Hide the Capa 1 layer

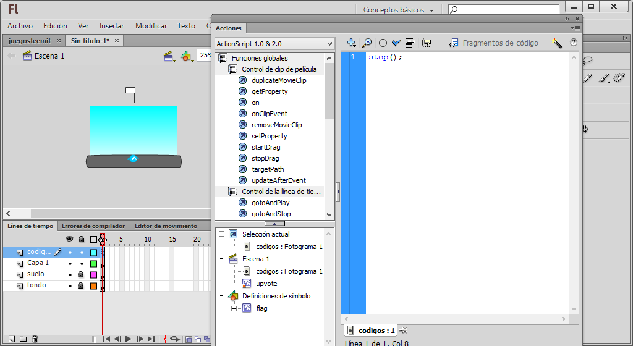coord(70,263)
